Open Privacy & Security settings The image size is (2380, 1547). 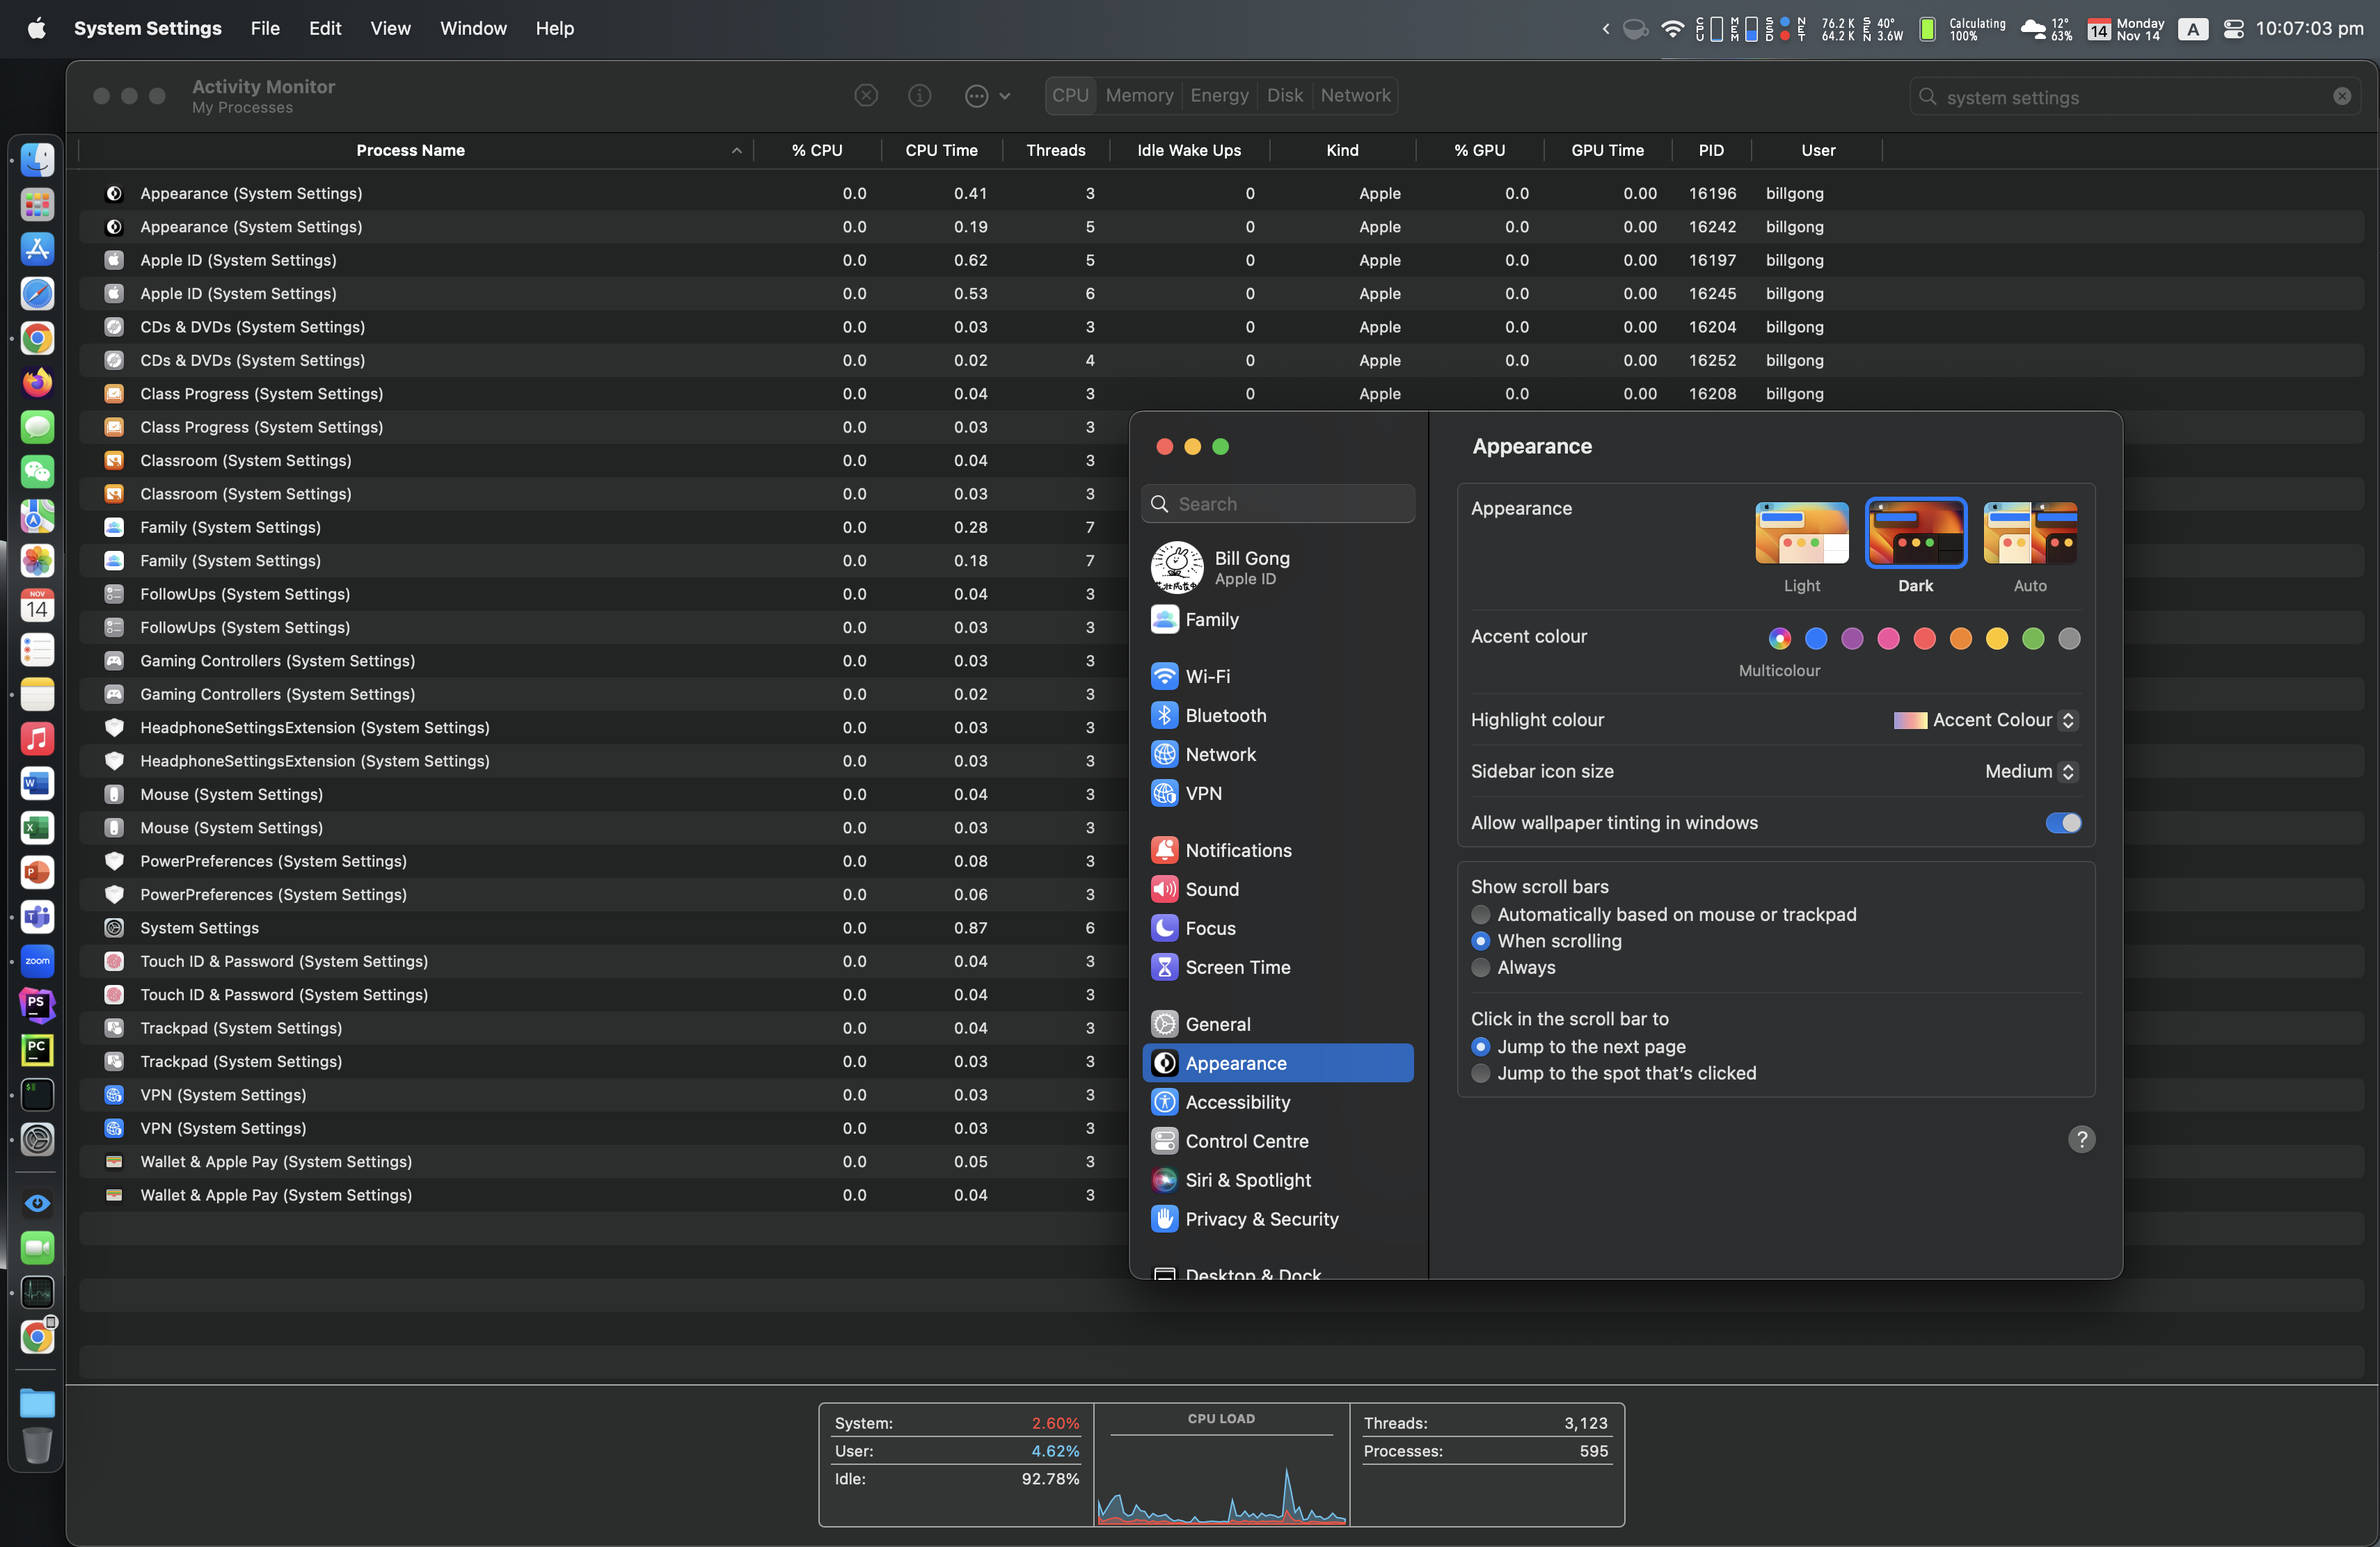[1277, 1219]
